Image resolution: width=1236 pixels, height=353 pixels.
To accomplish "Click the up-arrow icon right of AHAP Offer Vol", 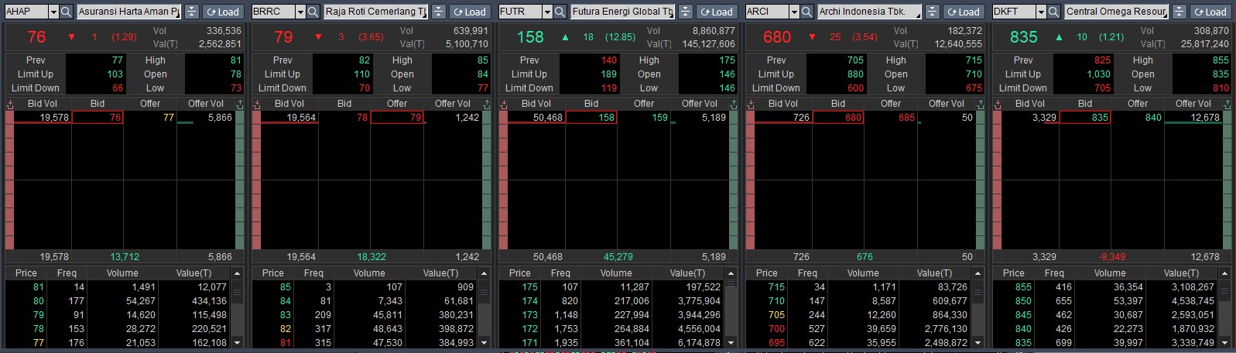I will coord(240,104).
